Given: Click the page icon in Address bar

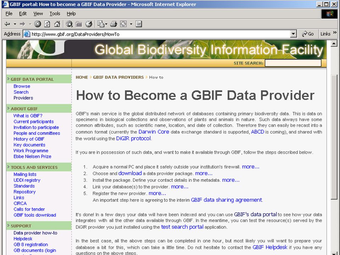Looking at the screenshot, I should (x=27, y=34).
